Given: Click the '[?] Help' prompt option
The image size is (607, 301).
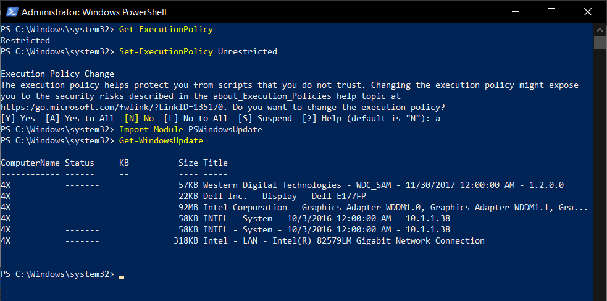Looking at the screenshot, I should 322,119.
